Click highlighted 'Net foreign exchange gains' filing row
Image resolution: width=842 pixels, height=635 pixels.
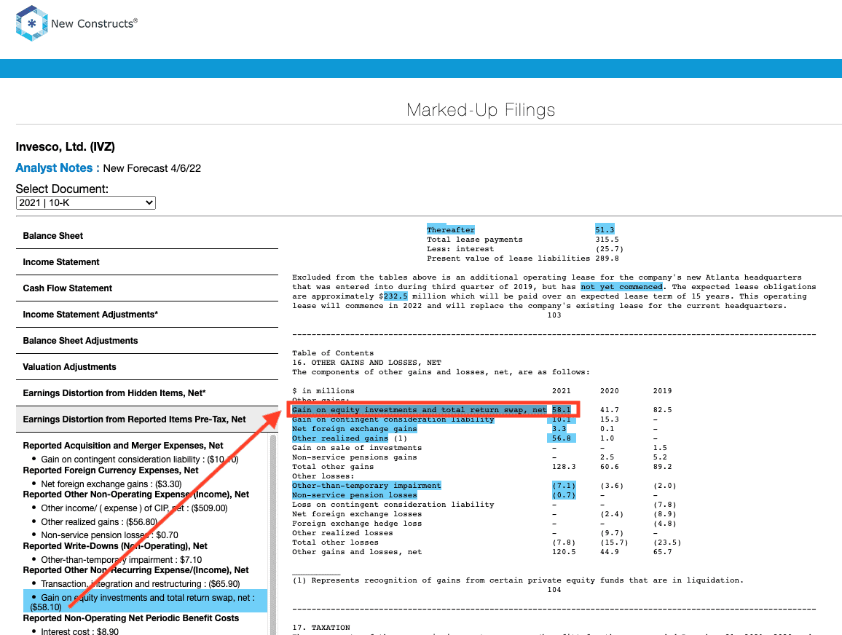click(355, 429)
